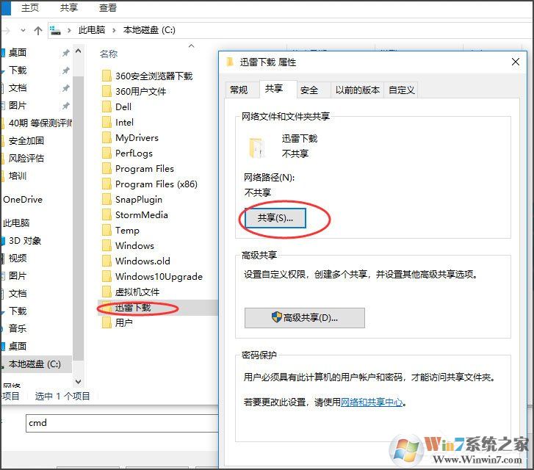This screenshot has height=470, width=534.
Task: Open pinned 图片 in quick access
Action: 18,106
